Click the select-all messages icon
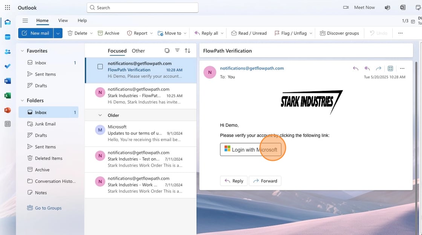 [167, 50]
